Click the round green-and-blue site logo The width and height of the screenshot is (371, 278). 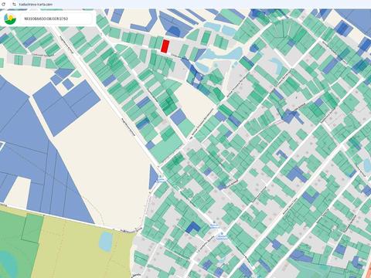click(10, 19)
